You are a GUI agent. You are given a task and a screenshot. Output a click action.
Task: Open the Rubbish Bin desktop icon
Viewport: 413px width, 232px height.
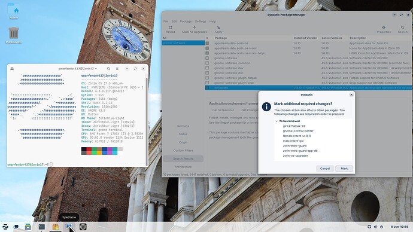click(14, 35)
